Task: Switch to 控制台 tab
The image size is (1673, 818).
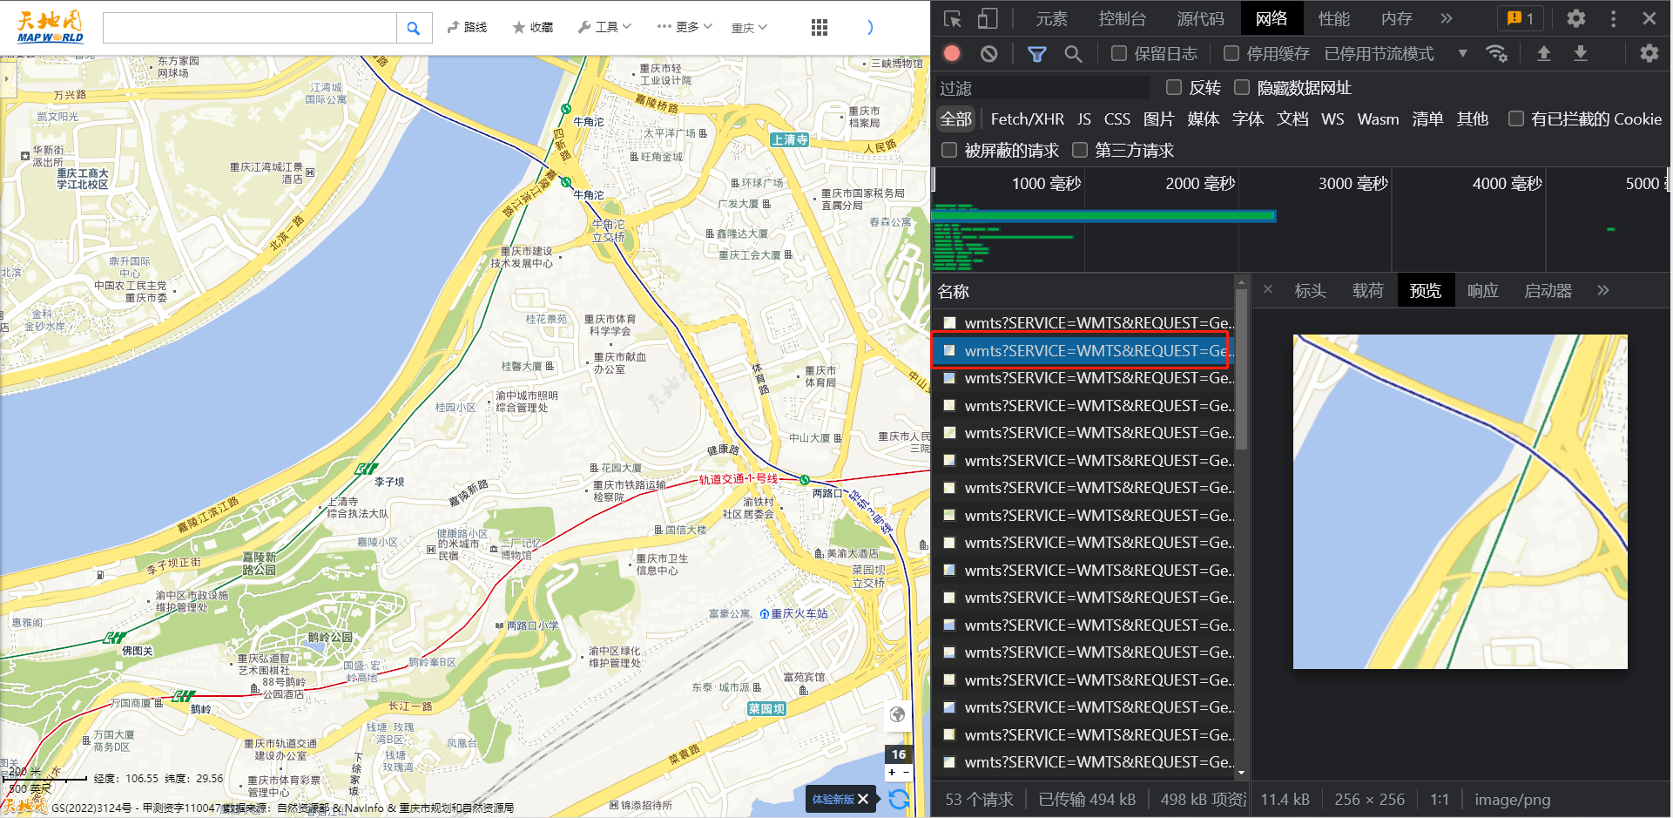Action: pyautogui.click(x=1123, y=18)
